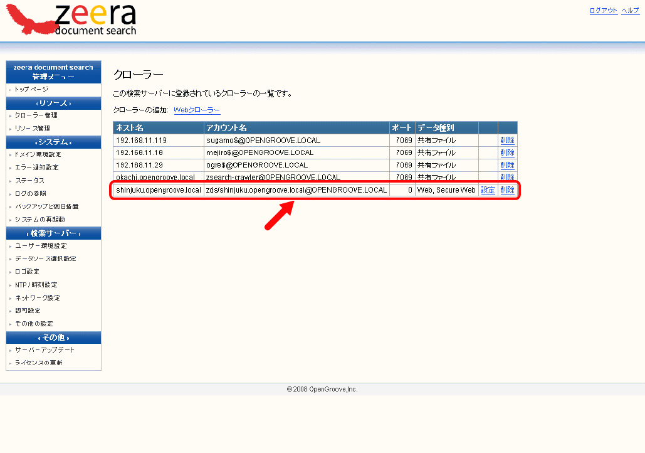The height and width of the screenshot is (453, 645).
Task: Add a crawler via the Webクローラー link
Action: pos(197,110)
